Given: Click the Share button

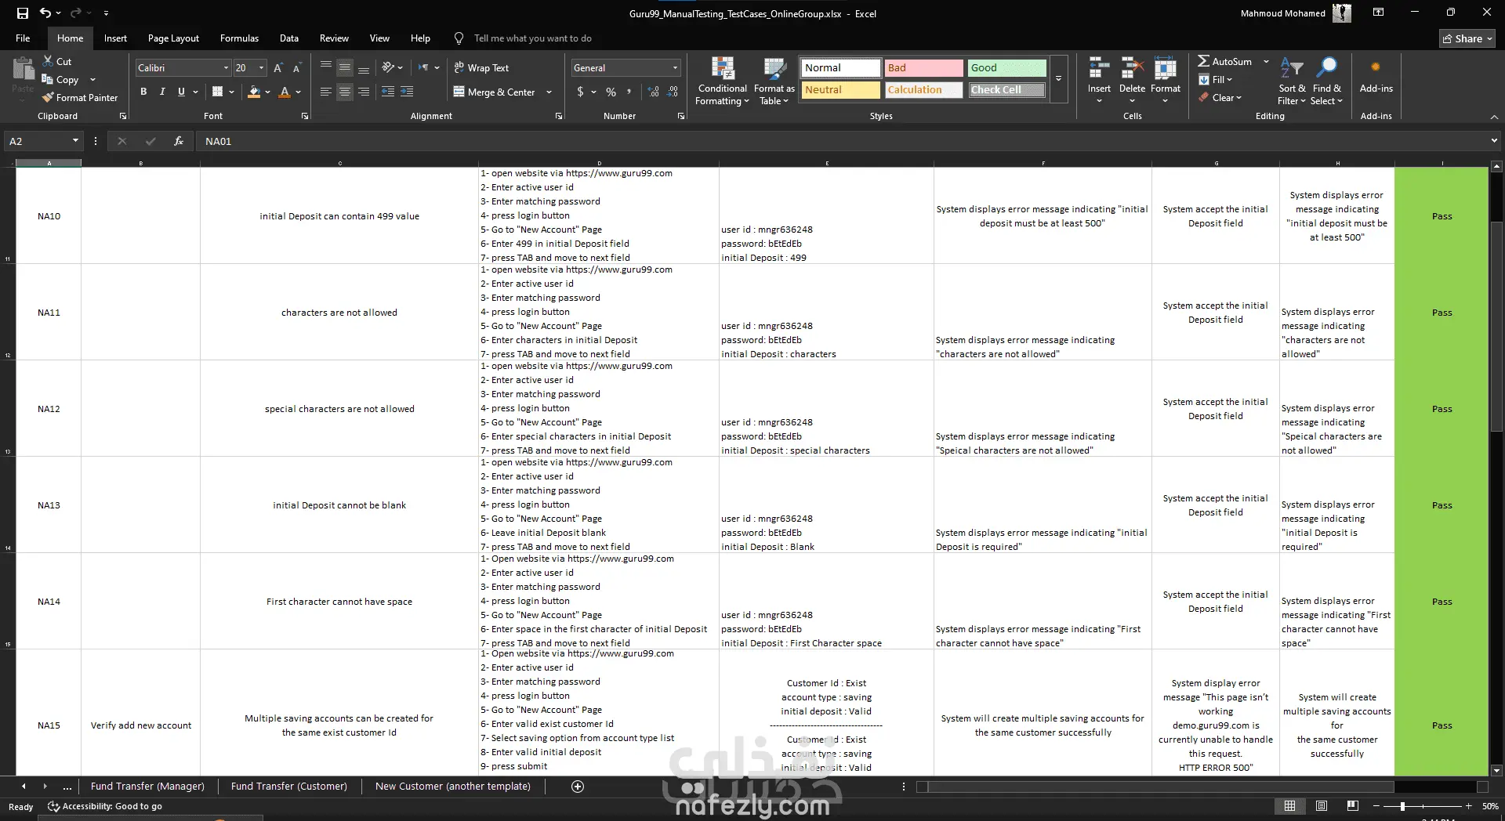Looking at the screenshot, I should tap(1467, 38).
